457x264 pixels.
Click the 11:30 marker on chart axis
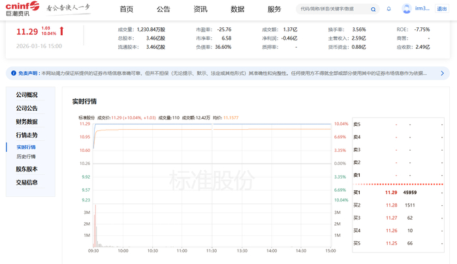point(212,250)
